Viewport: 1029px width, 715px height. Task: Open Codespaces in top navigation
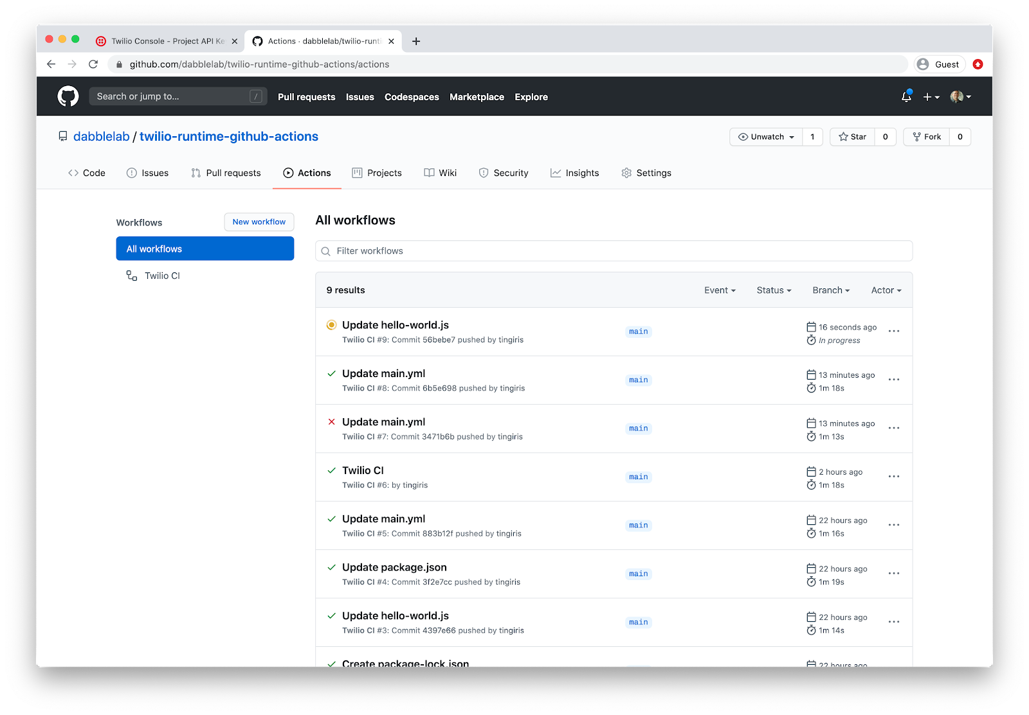point(412,97)
